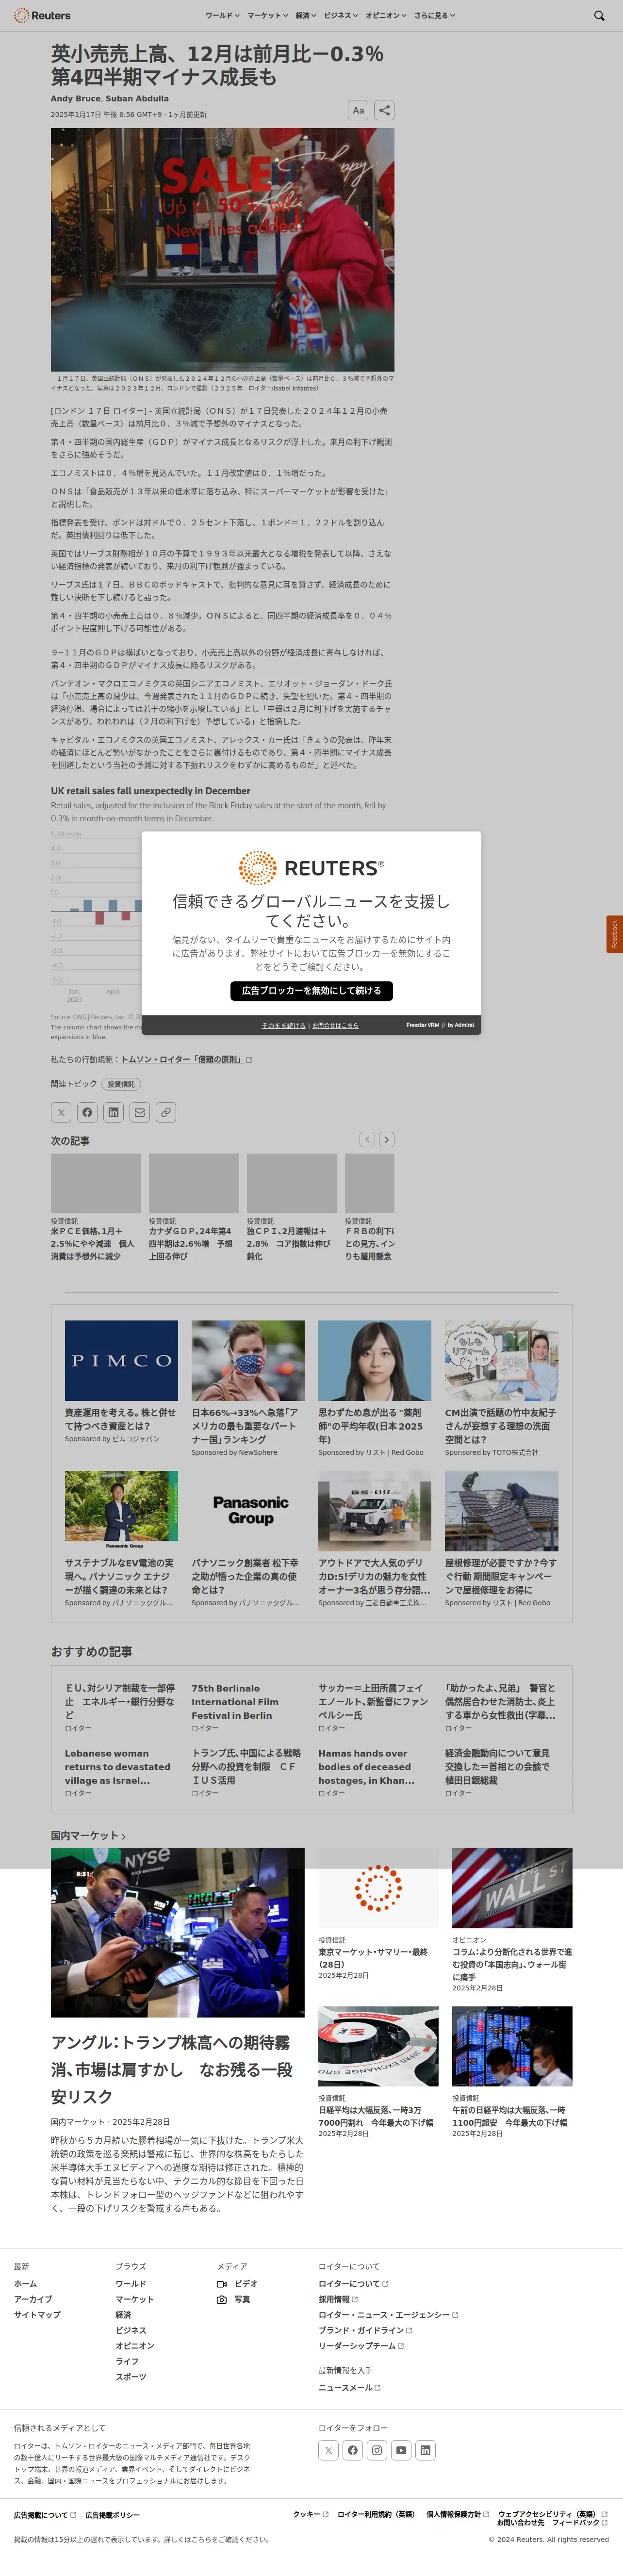Open author Suban Abdulla's page
The image size is (623, 2557).
coord(137,98)
